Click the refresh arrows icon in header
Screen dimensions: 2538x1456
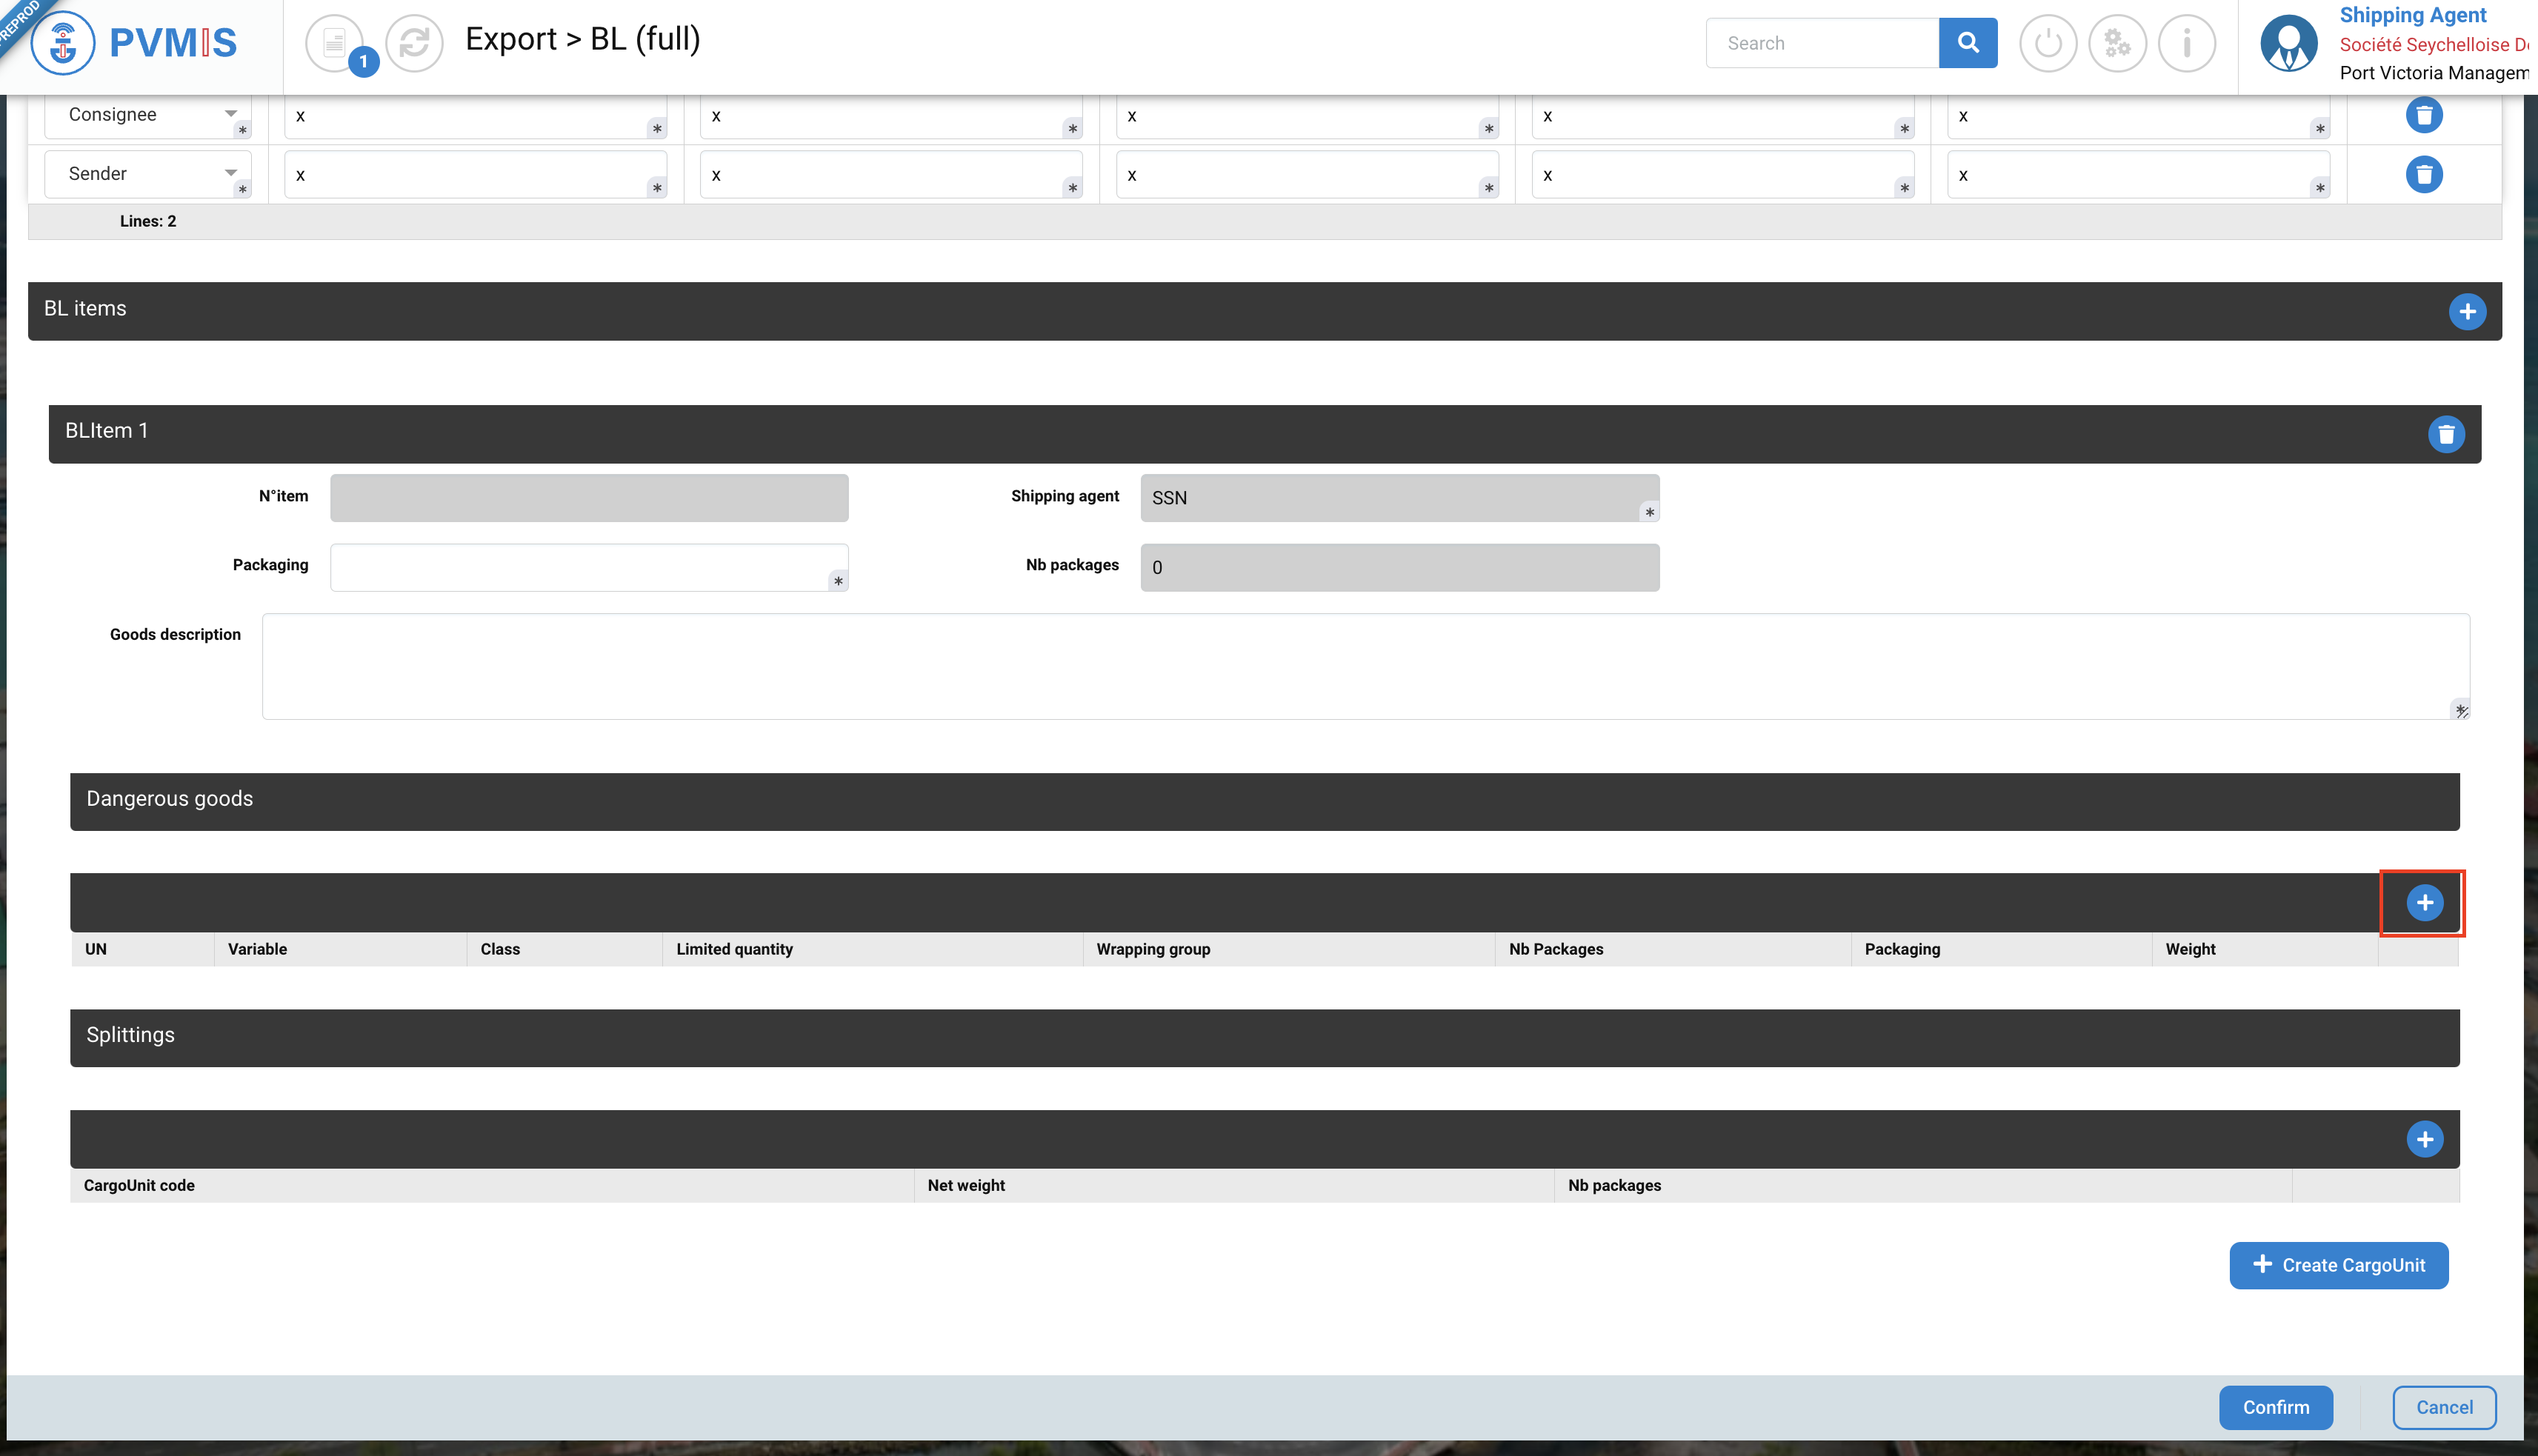click(x=414, y=43)
